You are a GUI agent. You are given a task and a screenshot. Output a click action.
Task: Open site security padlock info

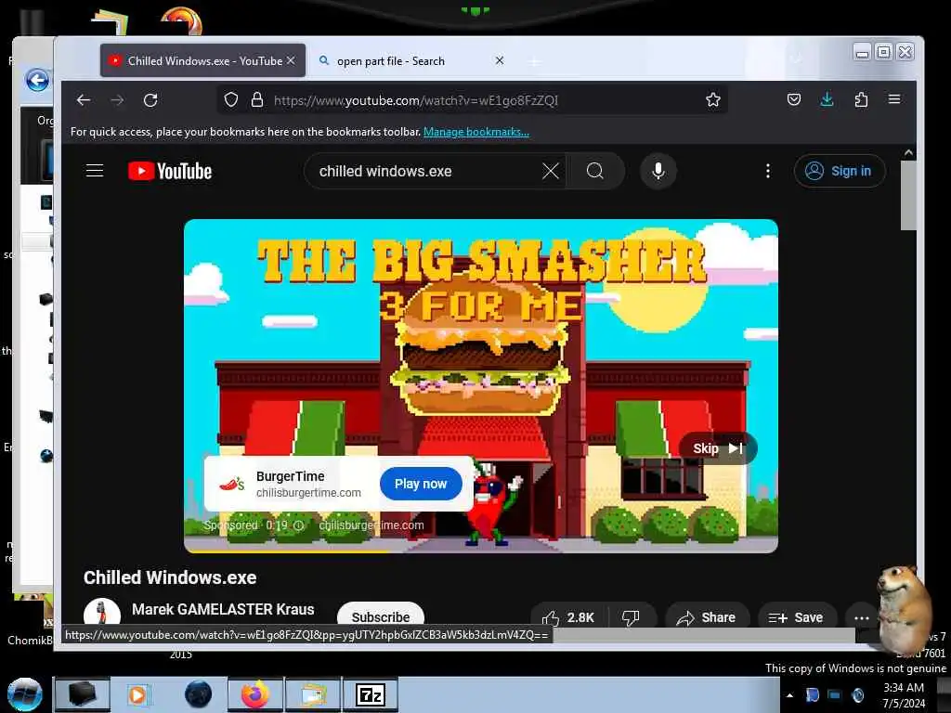point(257,100)
